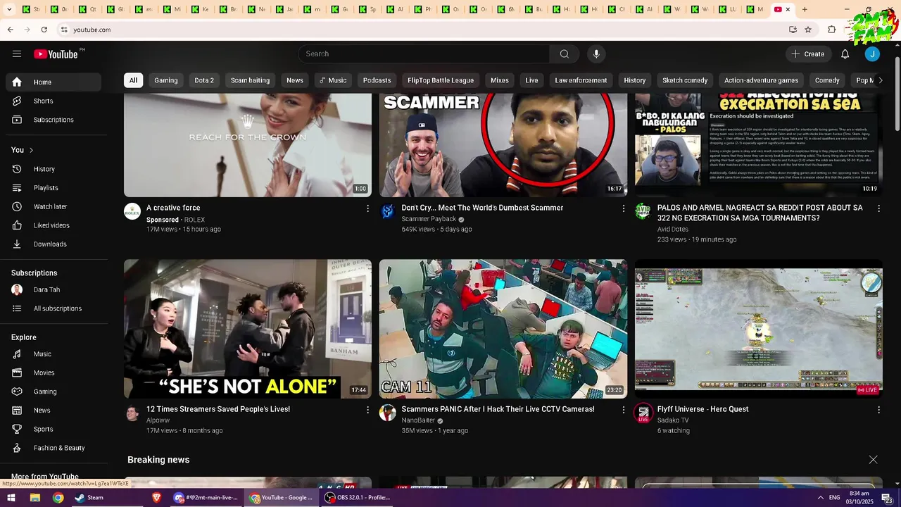Explore Fashion & Beauty in sidebar

pos(53,448)
